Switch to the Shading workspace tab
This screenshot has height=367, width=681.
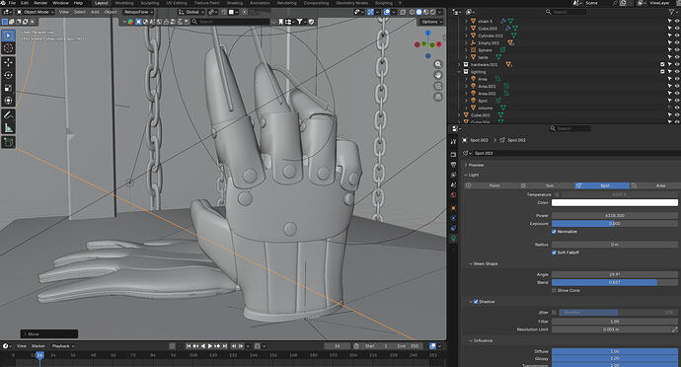[x=235, y=3]
